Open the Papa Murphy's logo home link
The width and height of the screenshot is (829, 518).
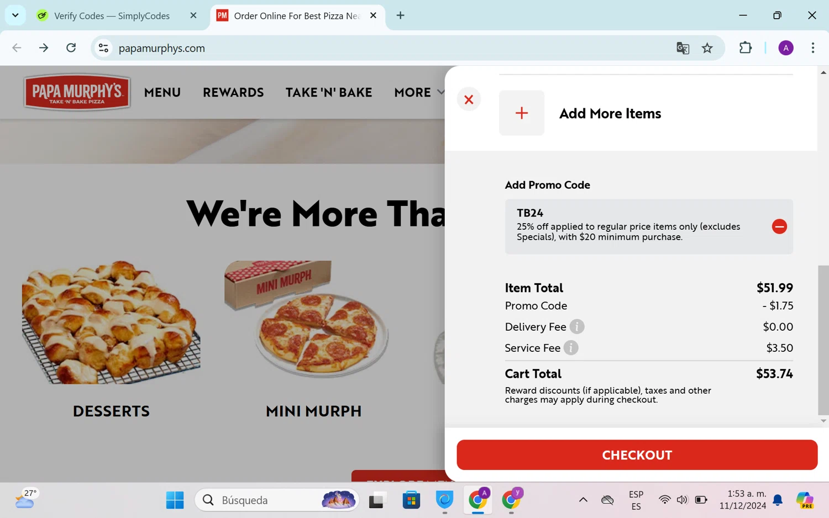click(x=77, y=92)
